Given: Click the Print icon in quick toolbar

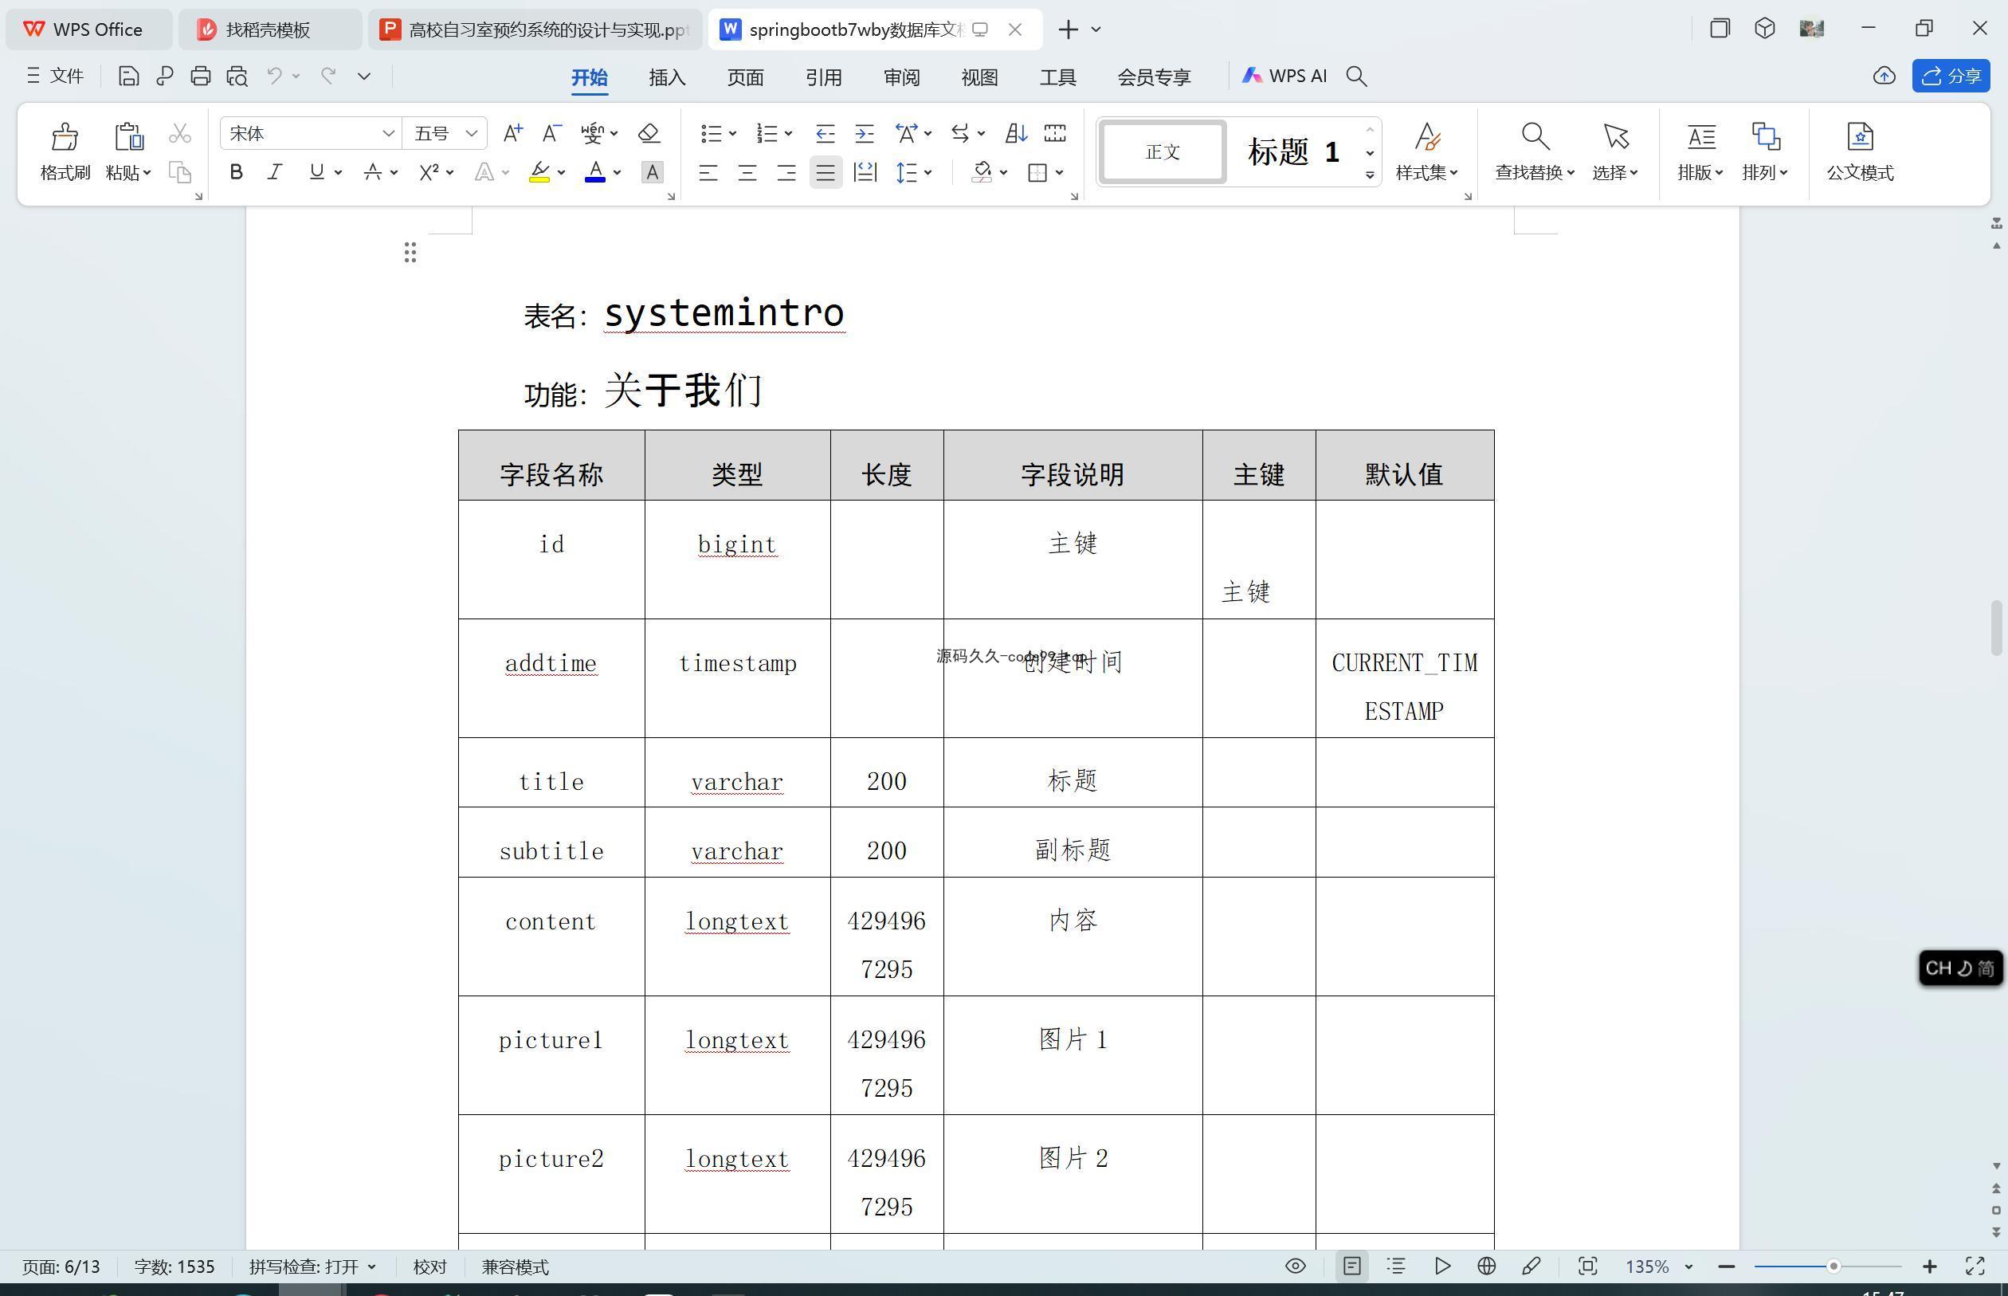Looking at the screenshot, I should [x=200, y=77].
